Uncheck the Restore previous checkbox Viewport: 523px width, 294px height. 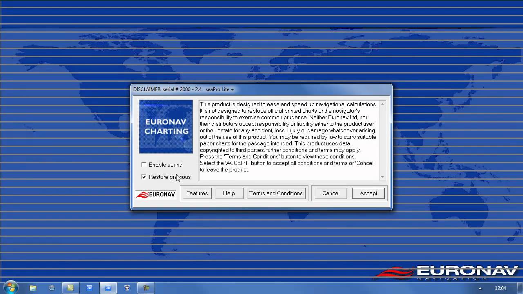tap(144, 177)
